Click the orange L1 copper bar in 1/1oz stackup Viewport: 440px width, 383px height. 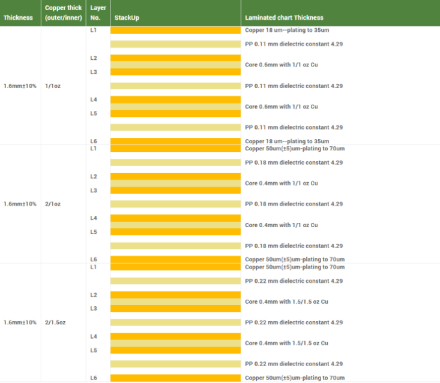coord(175,30)
